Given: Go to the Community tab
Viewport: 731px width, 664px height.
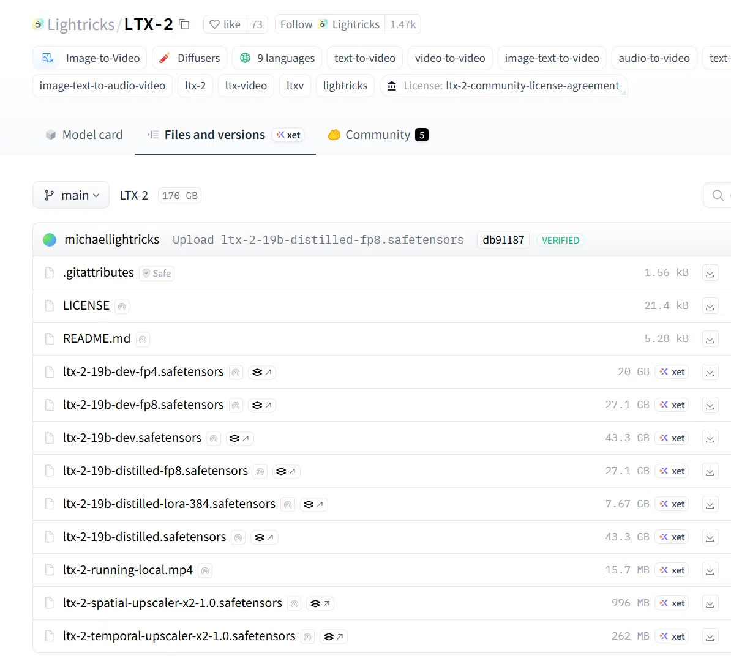Looking at the screenshot, I should 378,135.
